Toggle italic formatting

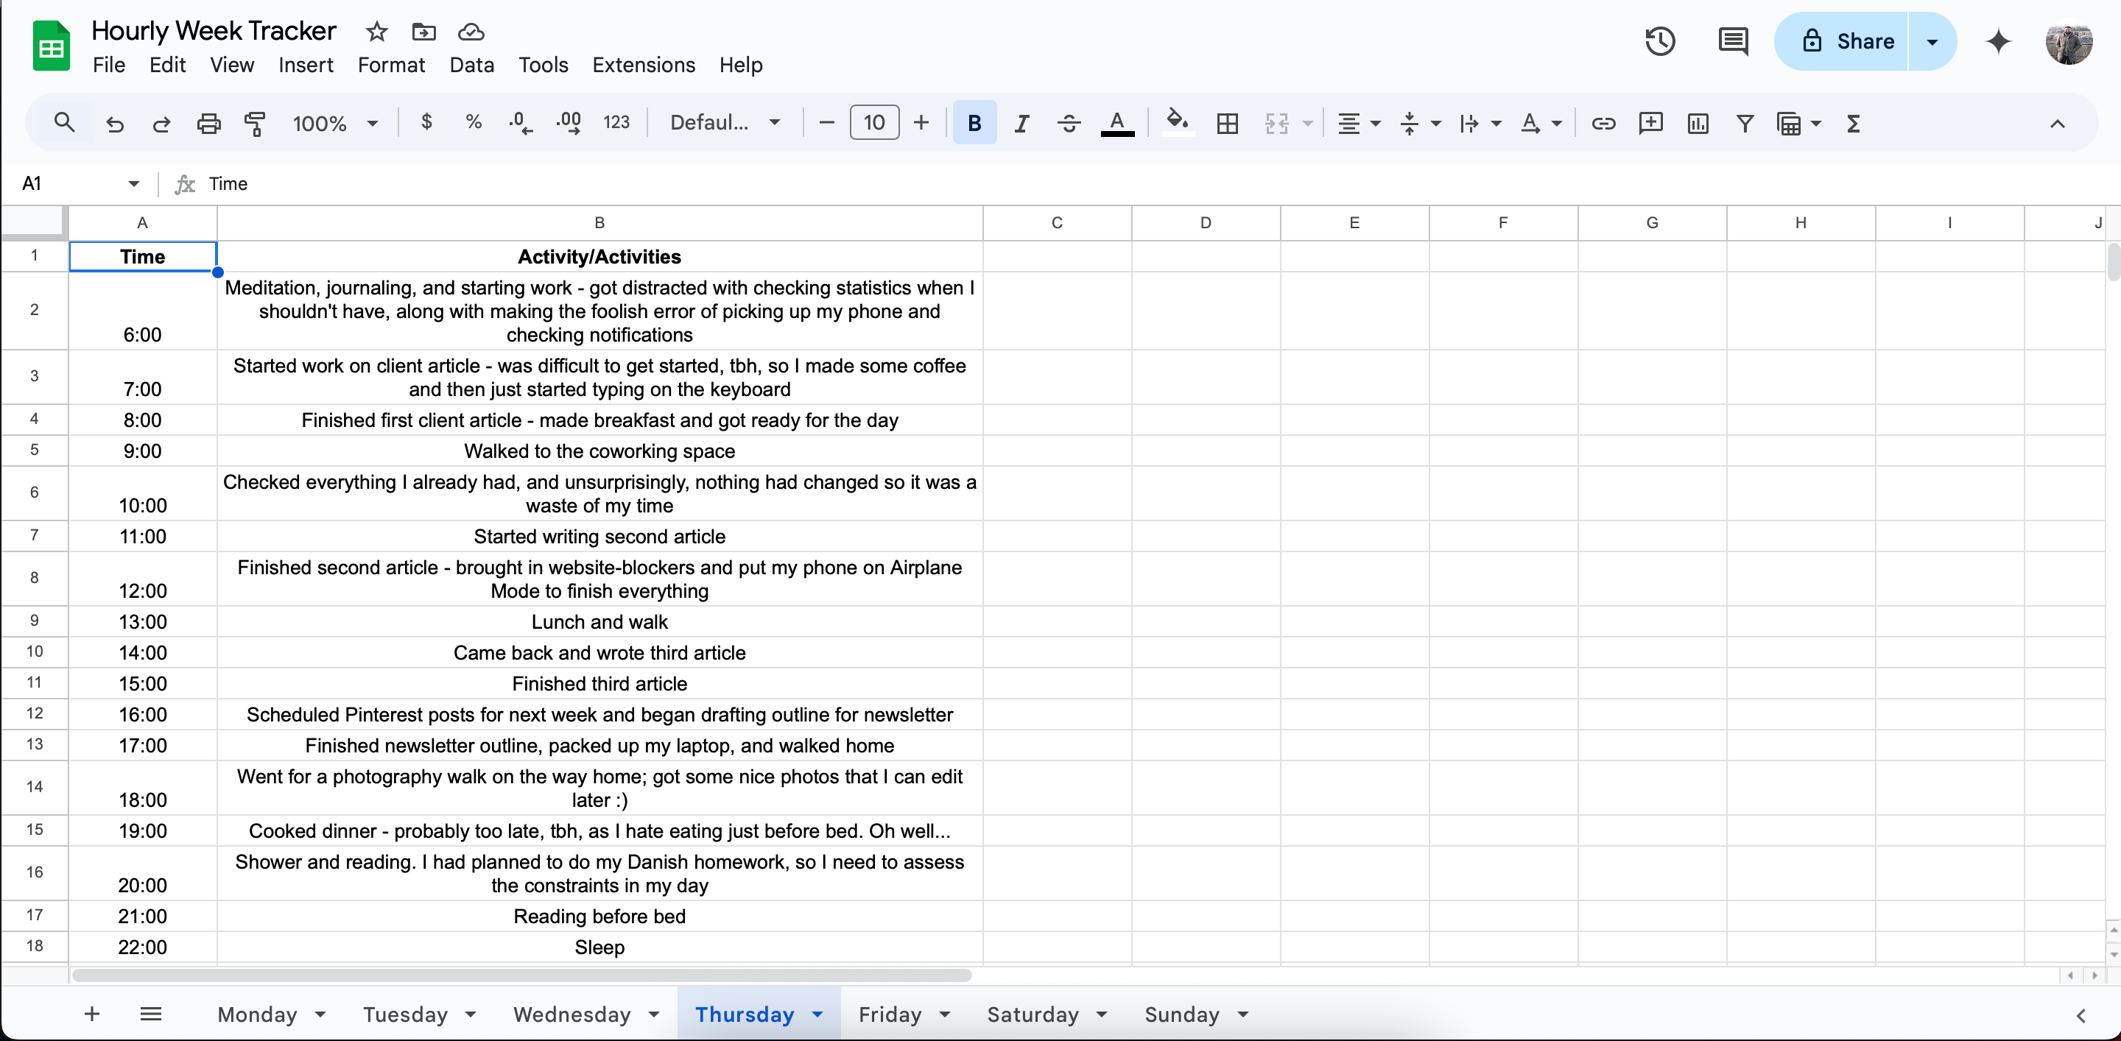point(1021,124)
